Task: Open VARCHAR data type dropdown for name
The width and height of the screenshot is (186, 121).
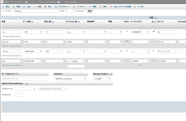Action: point(33,52)
